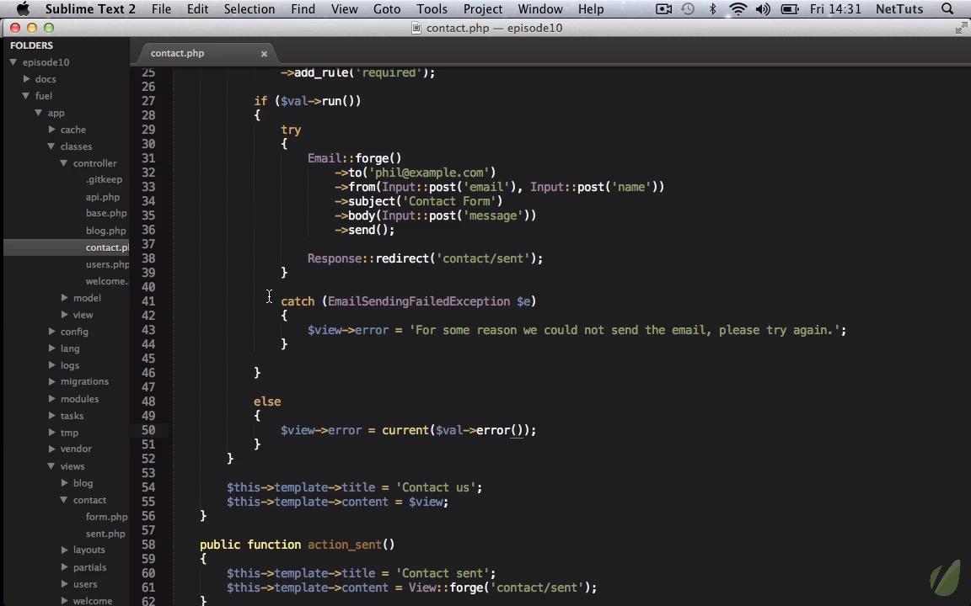Open users.php in the sidebar
The width and height of the screenshot is (971, 606).
click(x=107, y=264)
